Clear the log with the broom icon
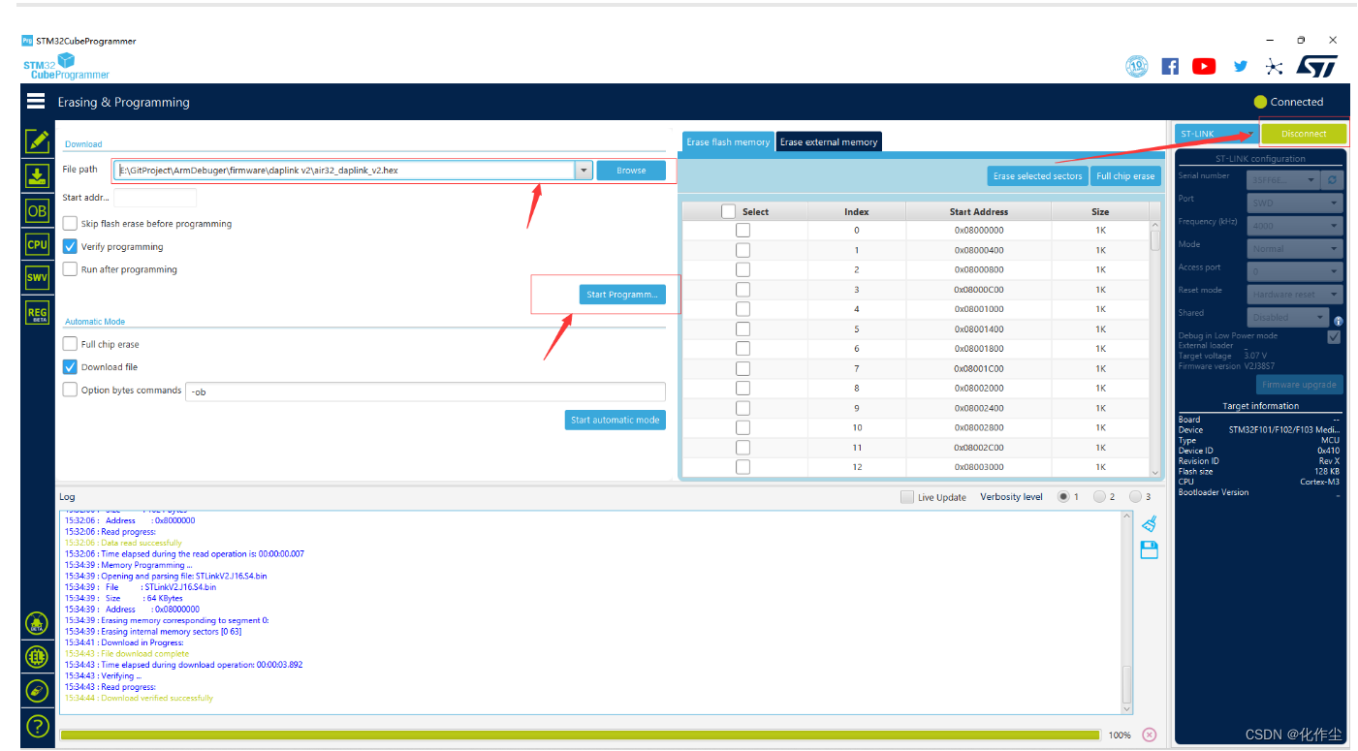This screenshot has width=1358, height=751. [1150, 524]
